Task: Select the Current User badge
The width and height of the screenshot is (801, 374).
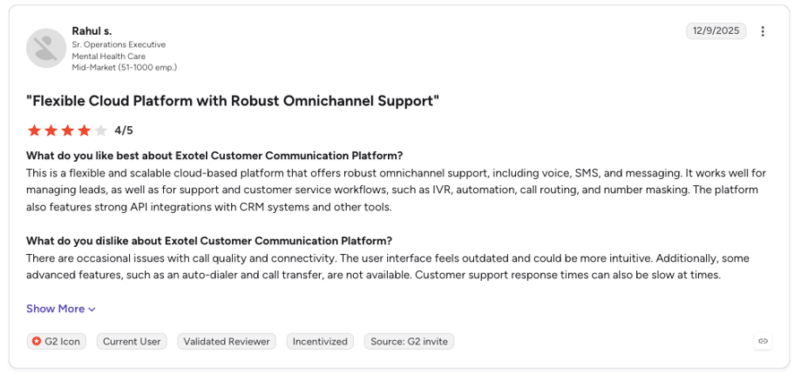Action: tap(132, 342)
